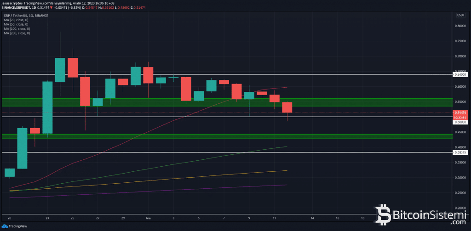
Task: Open the jesusscryptos author profile link
Action: point(11,2)
